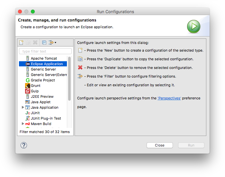The image size is (225, 177).
Task: Select the Grunt label
Action: 36,86
